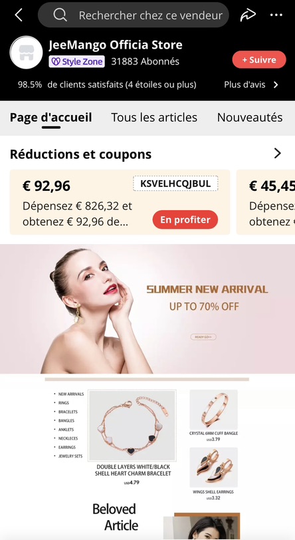Viewport: 295px width, 540px height.
Task: Open the JeeMango store avatar logo
Action: click(x=26, y=53)
